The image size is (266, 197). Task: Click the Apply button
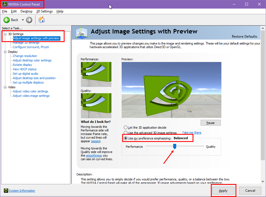click(x=223, y=191)
